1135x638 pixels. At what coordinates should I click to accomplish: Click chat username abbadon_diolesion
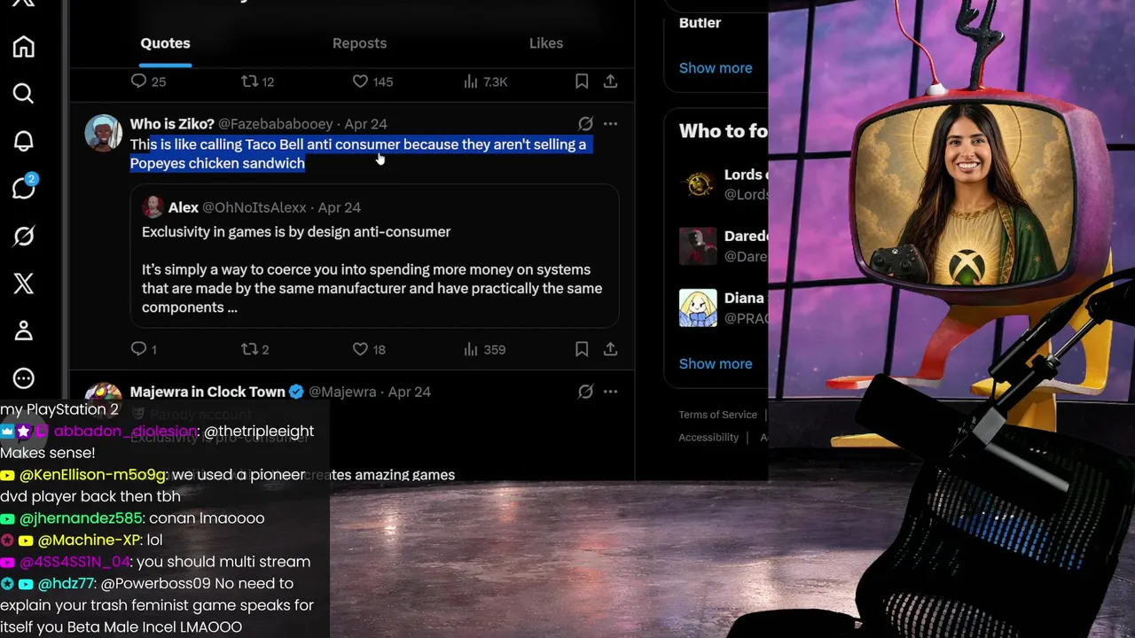125,432
